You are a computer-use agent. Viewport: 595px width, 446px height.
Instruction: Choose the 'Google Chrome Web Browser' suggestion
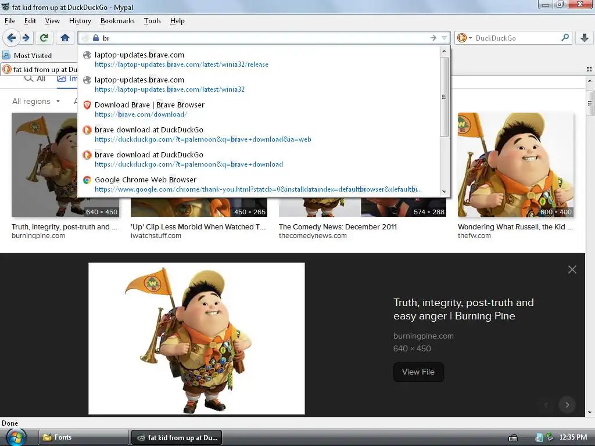click(x=259, y=184)
